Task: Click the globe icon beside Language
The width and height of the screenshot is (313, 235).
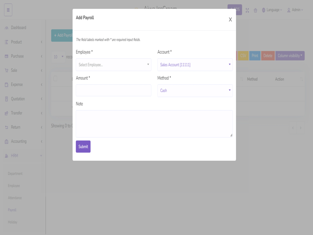Action: coord(264,10)
